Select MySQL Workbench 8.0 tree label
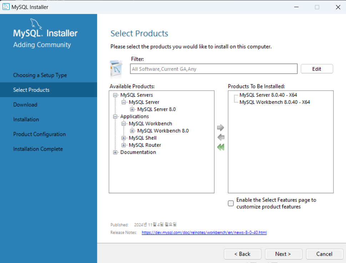The width and height of the screenshot is (346, 263). (163, 131)
